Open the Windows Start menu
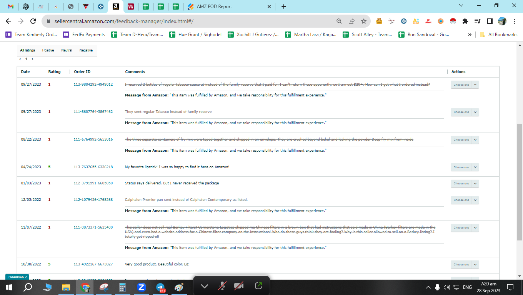523x295 pixels. click(9, 287)
